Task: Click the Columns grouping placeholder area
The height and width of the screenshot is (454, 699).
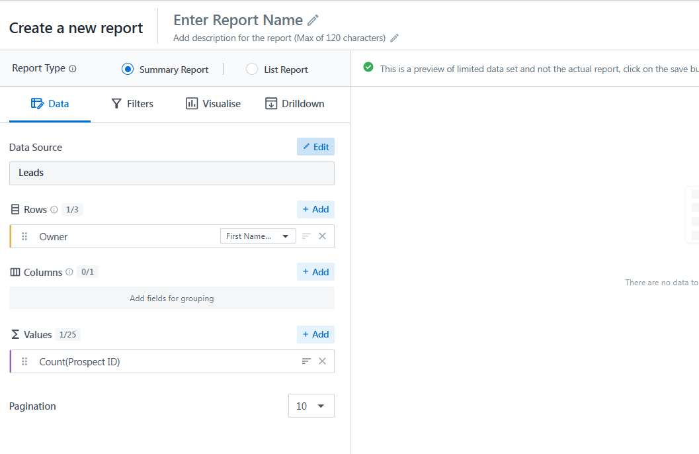Action: coord(172,298)
